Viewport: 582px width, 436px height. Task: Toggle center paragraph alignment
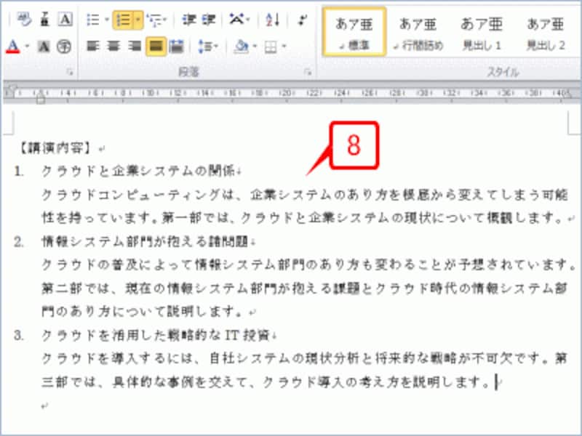(x=113, y=46)
